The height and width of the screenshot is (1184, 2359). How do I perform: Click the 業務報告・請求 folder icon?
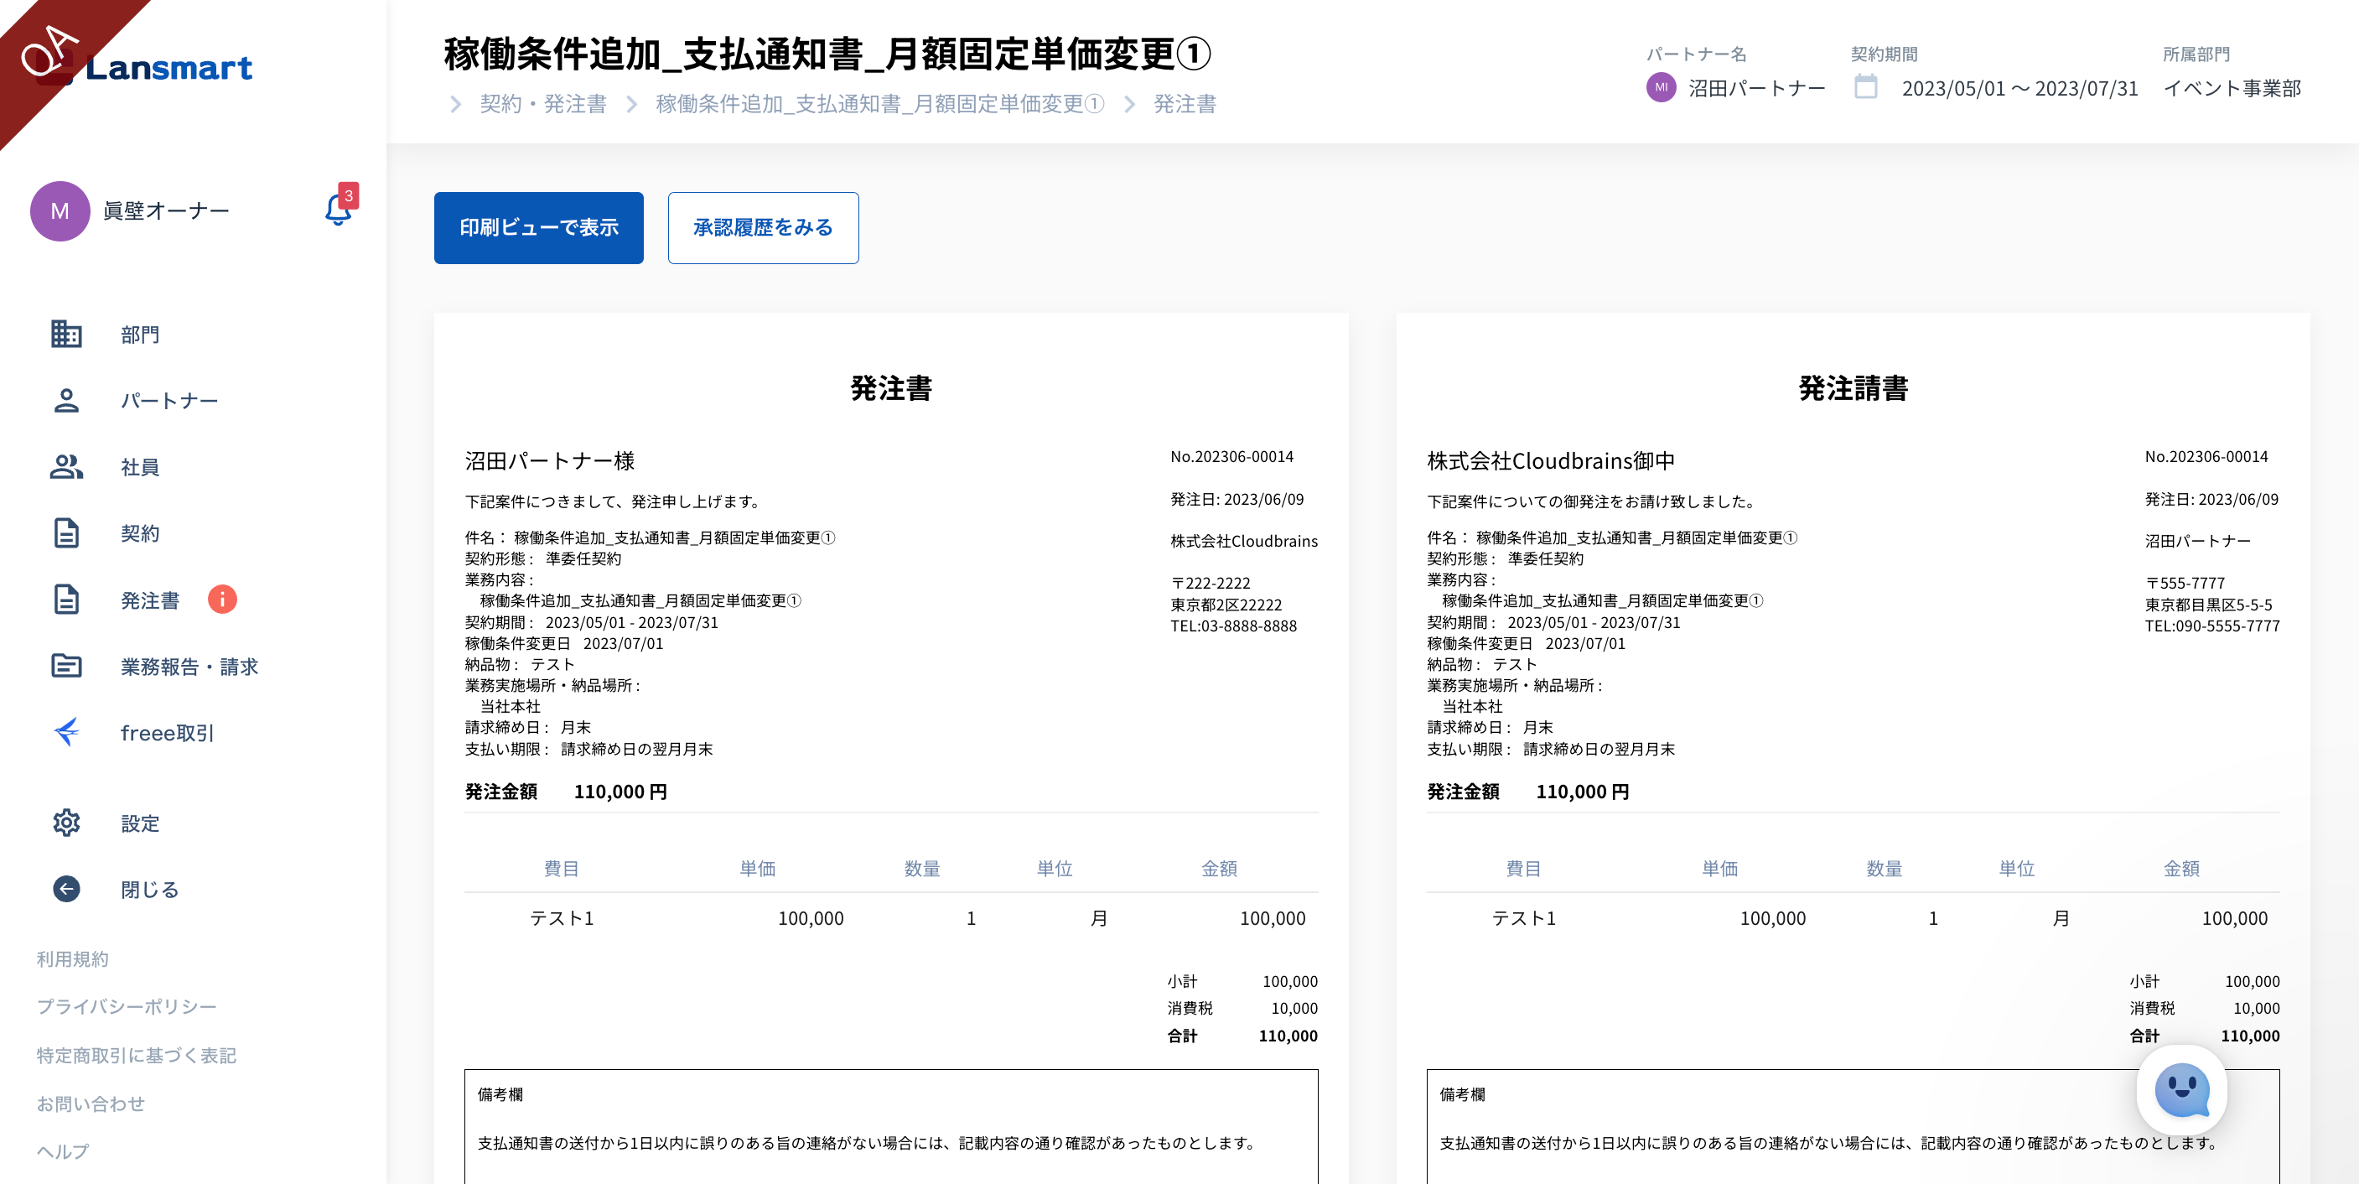(66, 666)
